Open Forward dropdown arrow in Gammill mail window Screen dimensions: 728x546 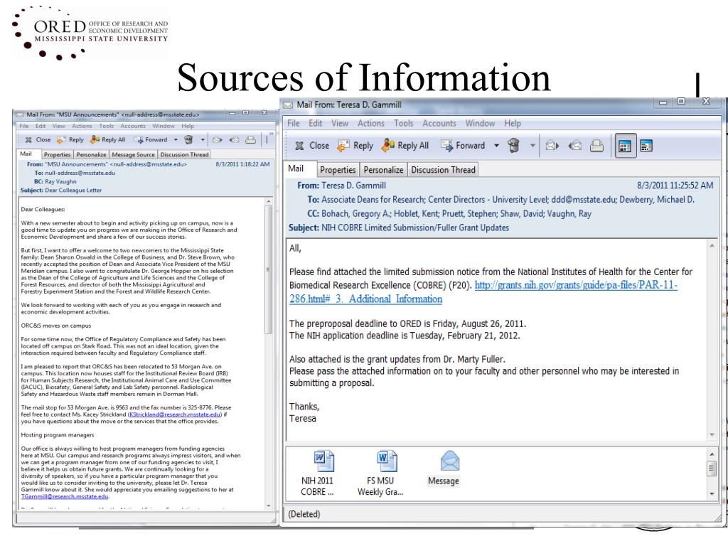click(496, 146)
